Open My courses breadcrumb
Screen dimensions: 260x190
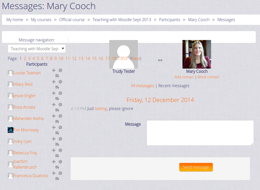tap(41, 20)
